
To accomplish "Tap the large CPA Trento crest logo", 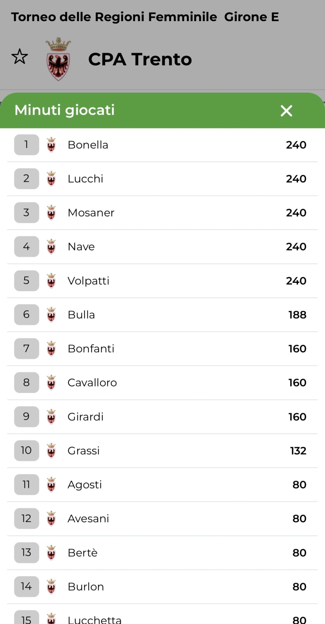I will coord(58,59).
